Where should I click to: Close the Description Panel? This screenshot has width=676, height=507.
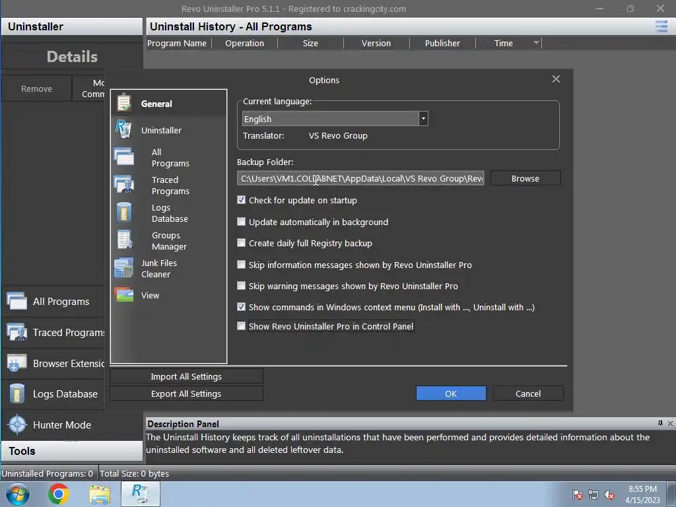(670, 423)
